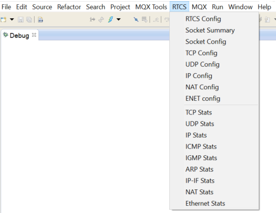This screenshot has height=213, width=276.
Task: Open the MQX menu
Action: point(199,7)
